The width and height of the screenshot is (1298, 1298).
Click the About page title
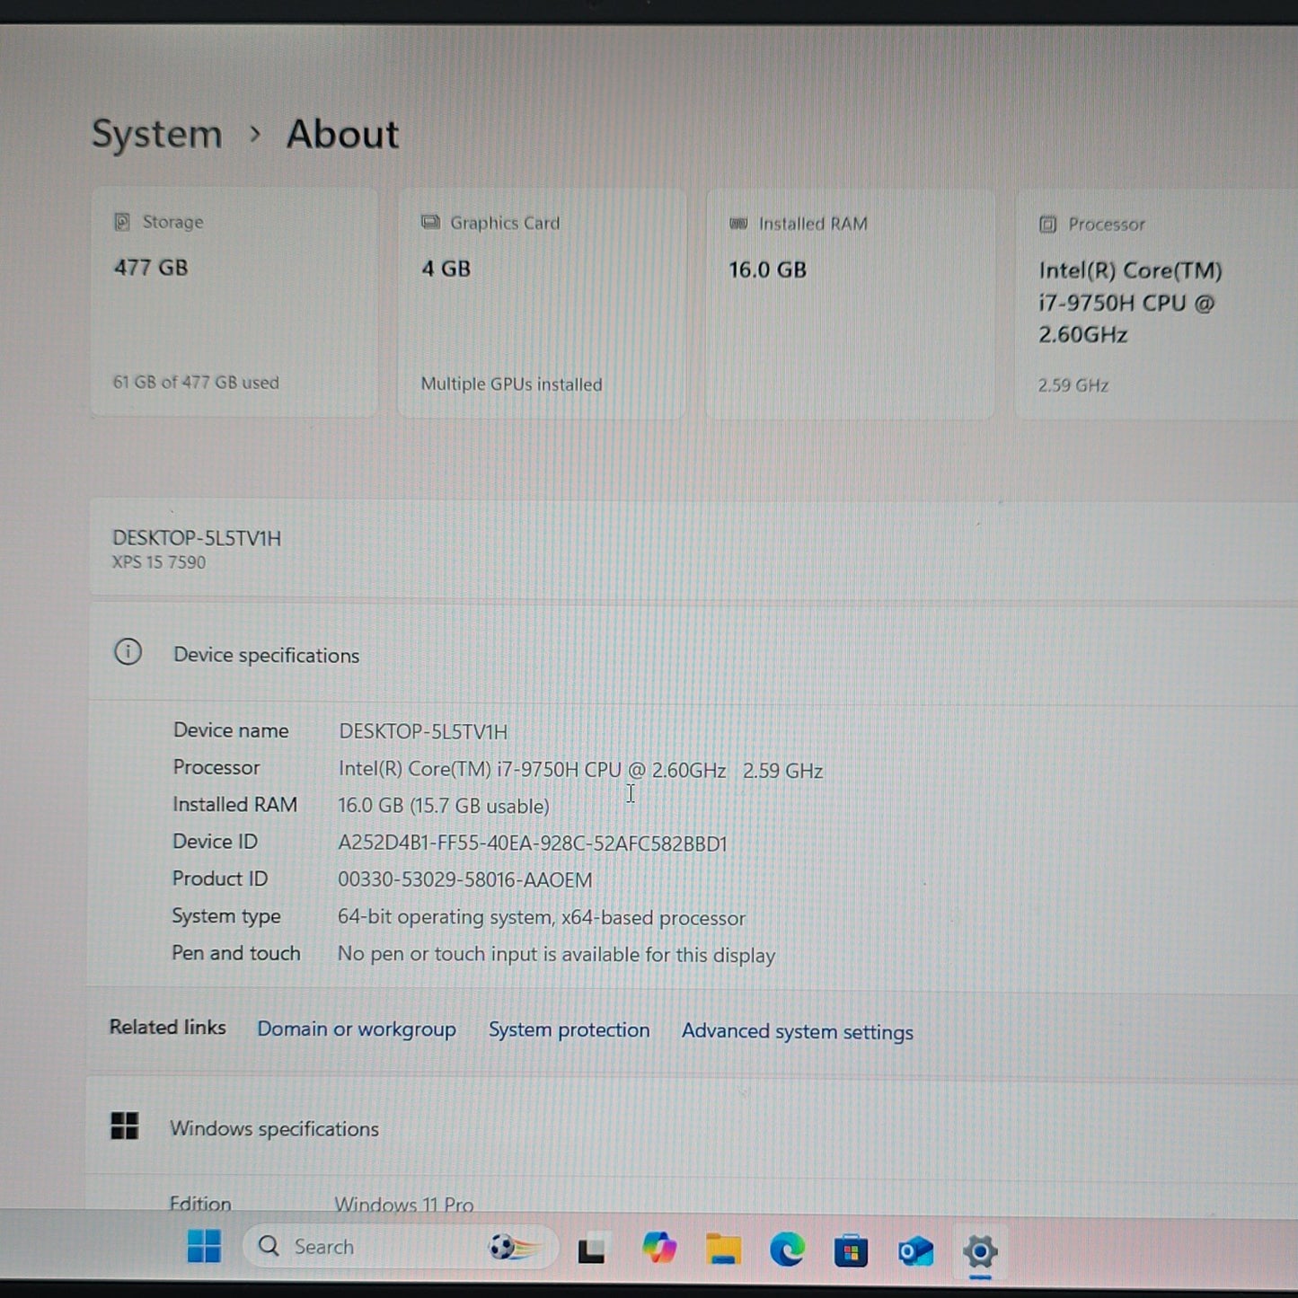(342, 134)
